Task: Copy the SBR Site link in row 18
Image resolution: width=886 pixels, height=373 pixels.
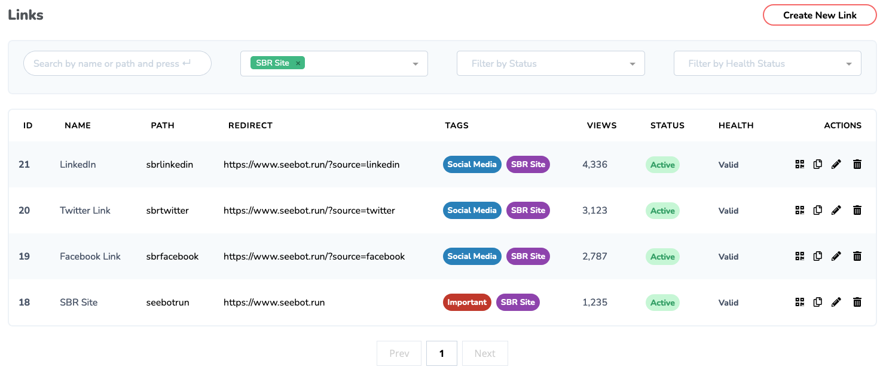Action: click(x=818, y=302)
